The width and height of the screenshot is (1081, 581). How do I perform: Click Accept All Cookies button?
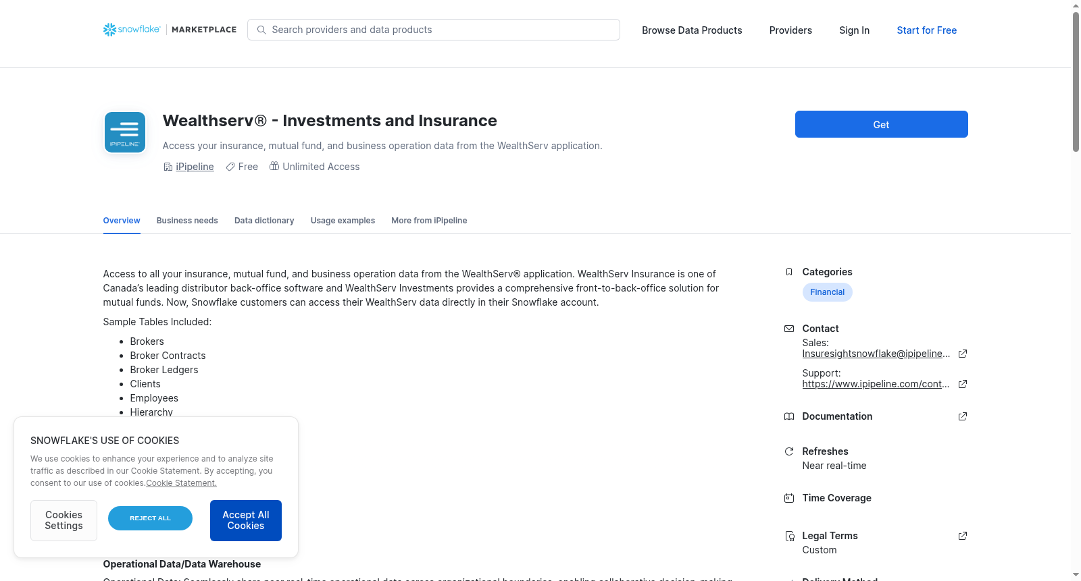coord(246,520)
